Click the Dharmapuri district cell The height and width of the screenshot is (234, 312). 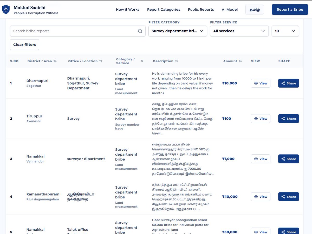(37, 81)
